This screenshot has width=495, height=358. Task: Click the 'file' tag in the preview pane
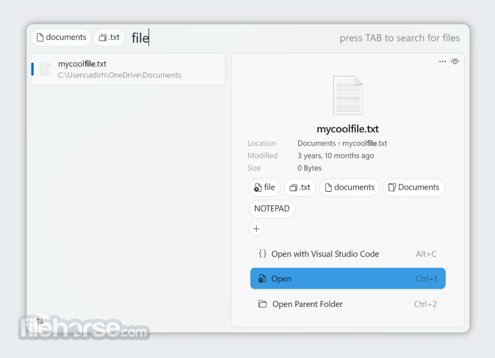point(264,188)
